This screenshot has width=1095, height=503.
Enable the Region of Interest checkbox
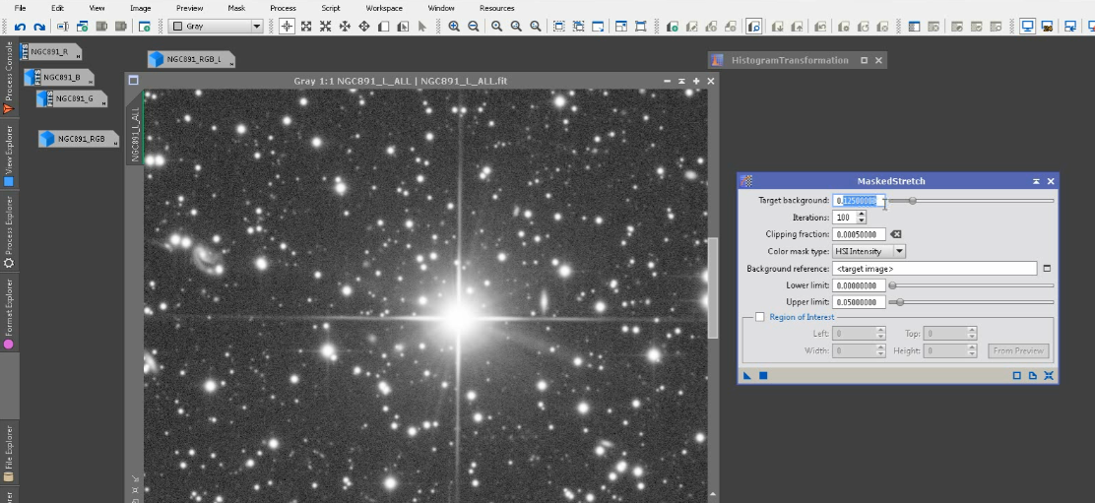pos(759,317)
